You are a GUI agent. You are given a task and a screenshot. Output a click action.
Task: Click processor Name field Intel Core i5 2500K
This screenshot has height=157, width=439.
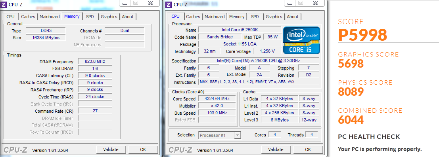tap(240, 30)
